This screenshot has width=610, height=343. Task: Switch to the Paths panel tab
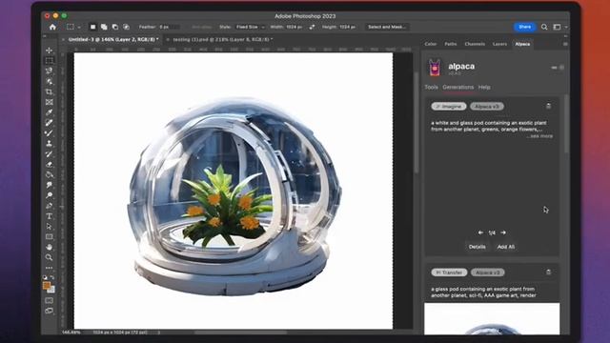[x=451, y=44]
